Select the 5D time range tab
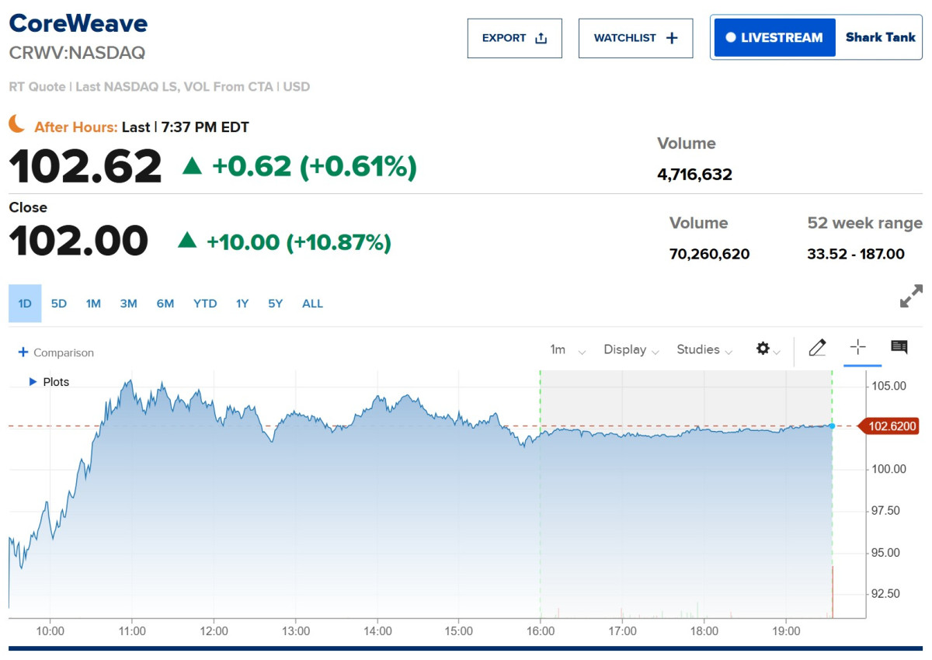This screenshot has width=932, height=660. pos(59,304)
